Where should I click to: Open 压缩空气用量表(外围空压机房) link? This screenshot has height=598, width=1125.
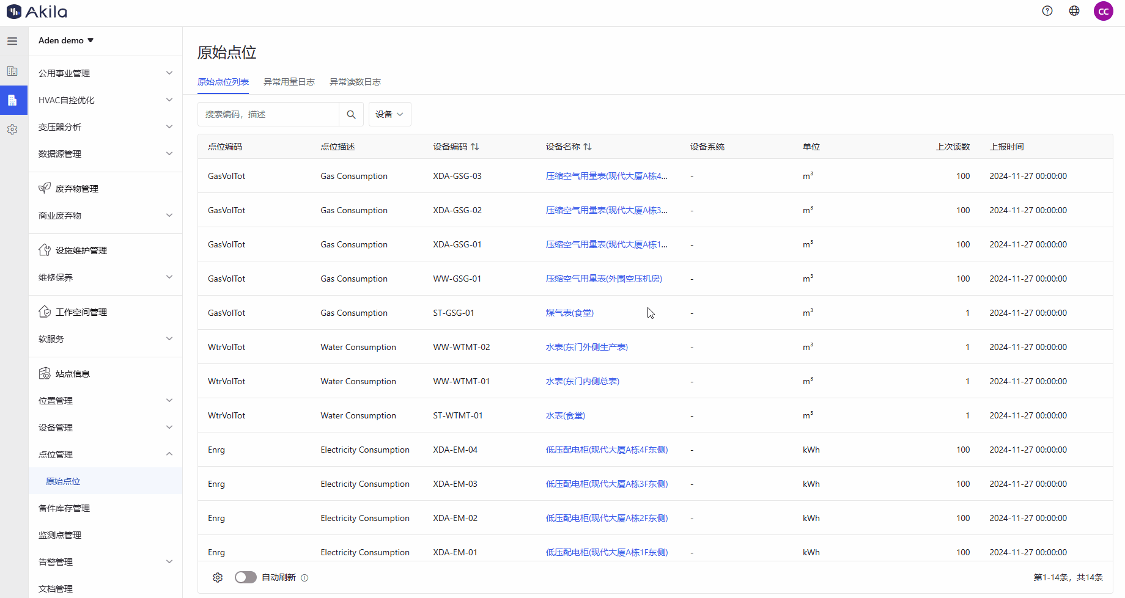(x=604, y=279)
